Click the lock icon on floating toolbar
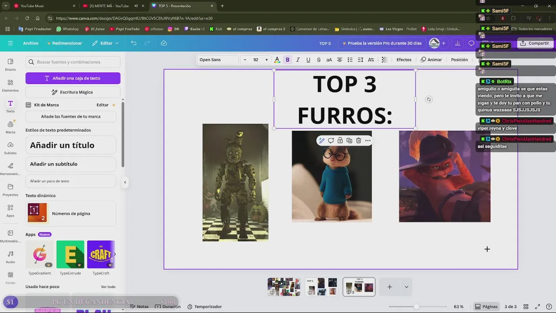 tap(340, 140)
